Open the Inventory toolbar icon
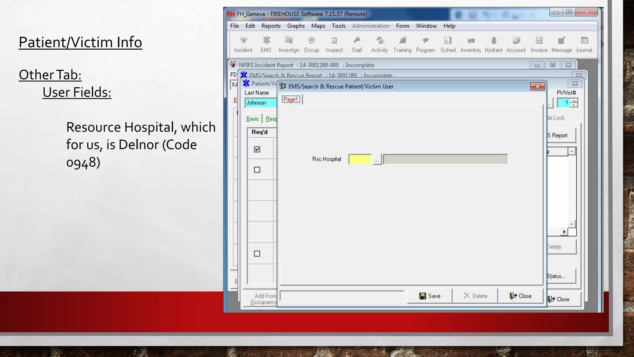Image resolution: width=634 pixels, height=357 pixels. pyautogui.click(x=471, y=45)
